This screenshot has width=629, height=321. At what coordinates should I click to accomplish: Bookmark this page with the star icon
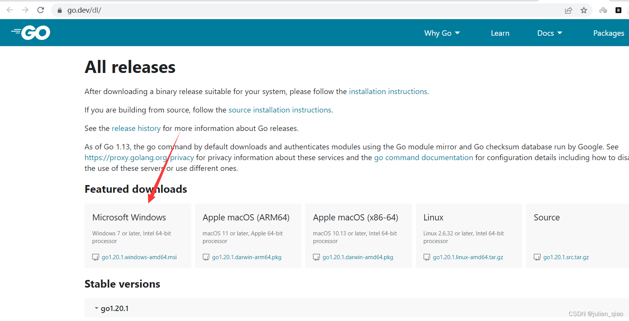tap(584, 10)
